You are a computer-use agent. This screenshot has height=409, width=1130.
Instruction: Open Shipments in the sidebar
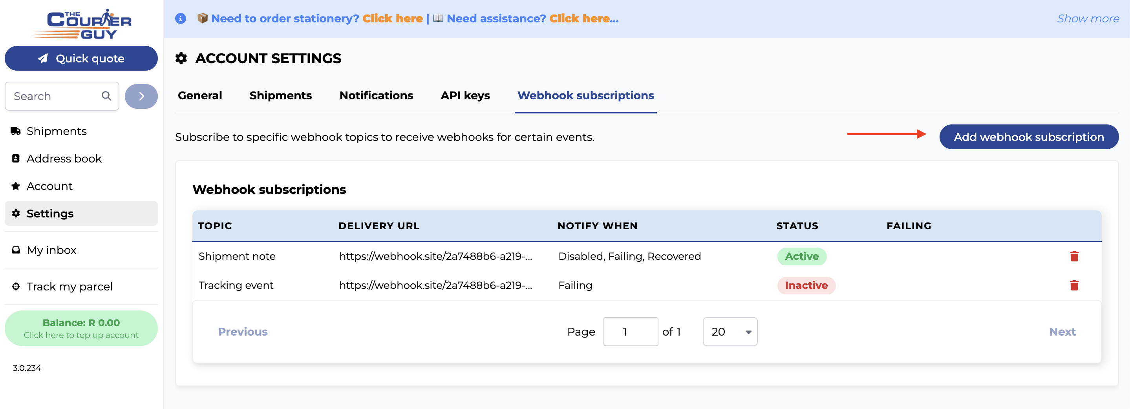[81, 131]
